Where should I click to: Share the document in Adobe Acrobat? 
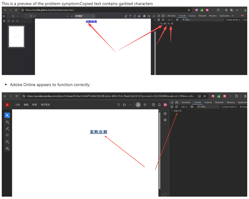click(x=138, y=104)
